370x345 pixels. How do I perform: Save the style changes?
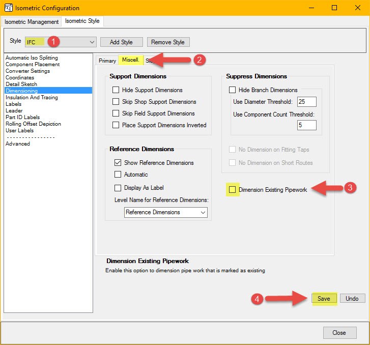[324, 299]
